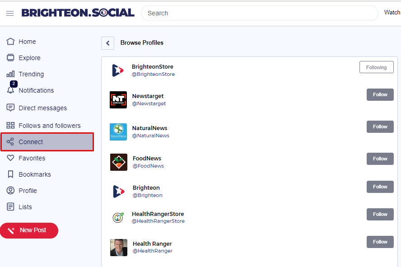The height and width of the screenshot is (267, 401).
Task: Click the Trending bar chart icon
Action: pyautogui.click(x=10, y=74)
